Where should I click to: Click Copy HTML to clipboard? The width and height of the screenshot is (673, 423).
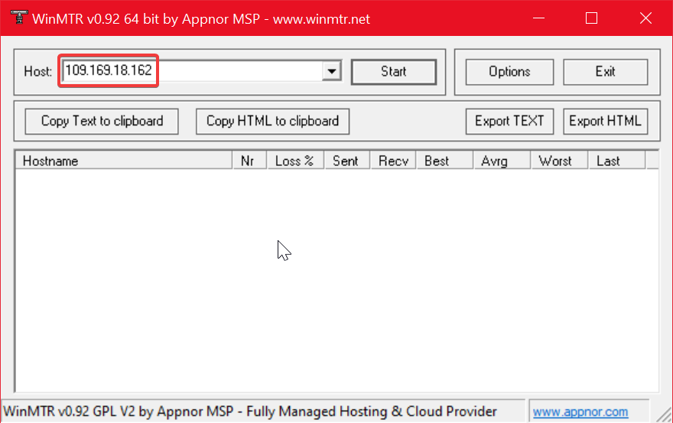click(x=272, y=121)
